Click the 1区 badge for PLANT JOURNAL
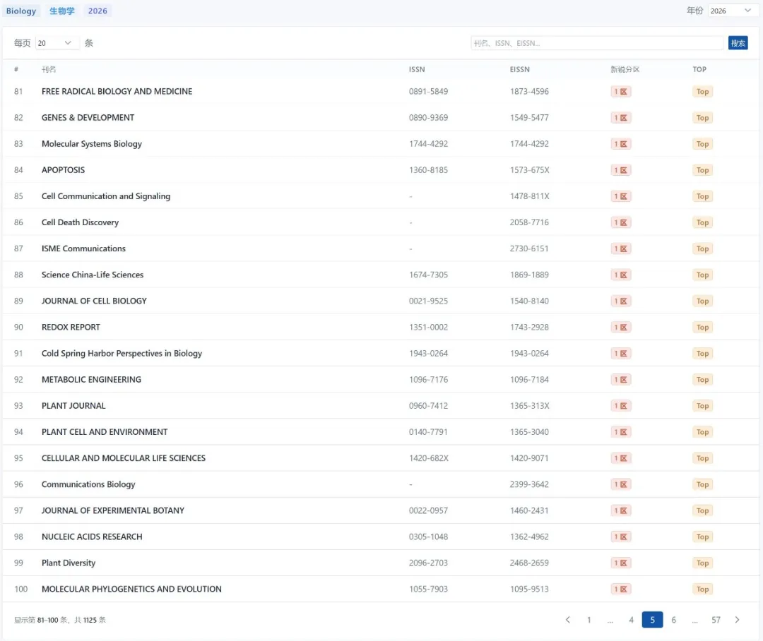The image size is (763, 641). [x=621, y=406]
